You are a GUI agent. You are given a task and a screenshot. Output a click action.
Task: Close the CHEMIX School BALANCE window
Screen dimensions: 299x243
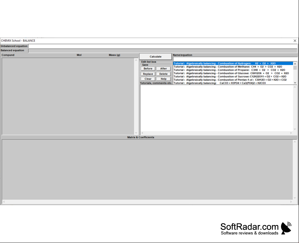click(295, 40)
